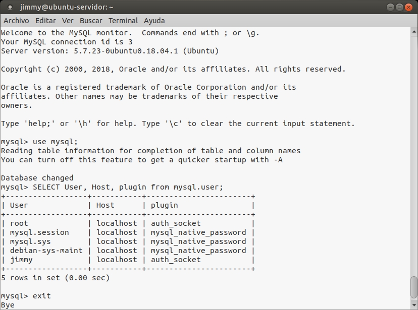Open the Ver menu
The width and height of the screenshot is (418, 310).
click(68, 21)
